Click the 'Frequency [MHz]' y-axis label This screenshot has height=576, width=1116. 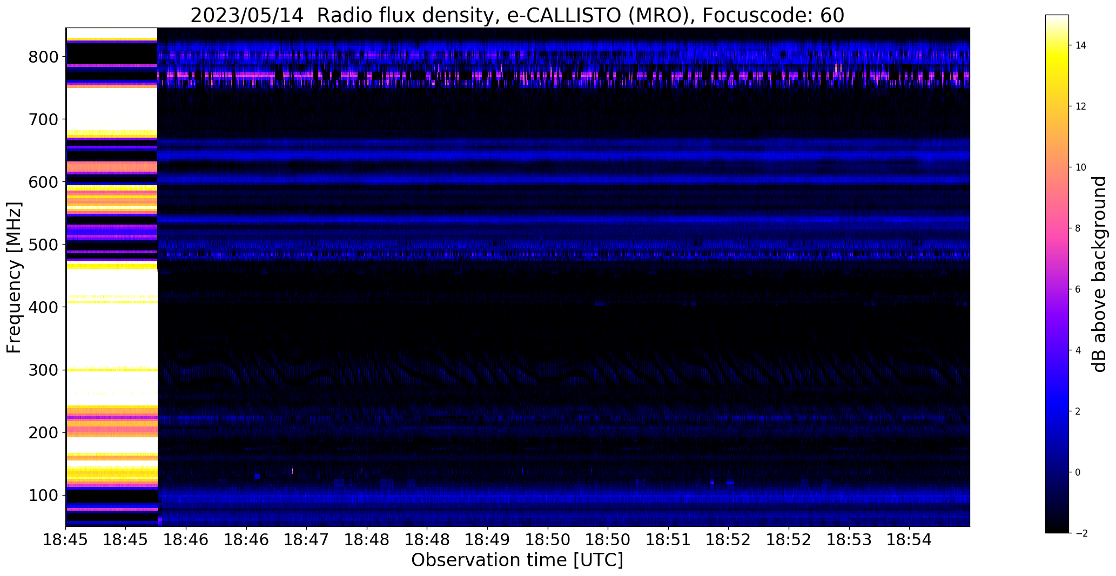[14, 277]
